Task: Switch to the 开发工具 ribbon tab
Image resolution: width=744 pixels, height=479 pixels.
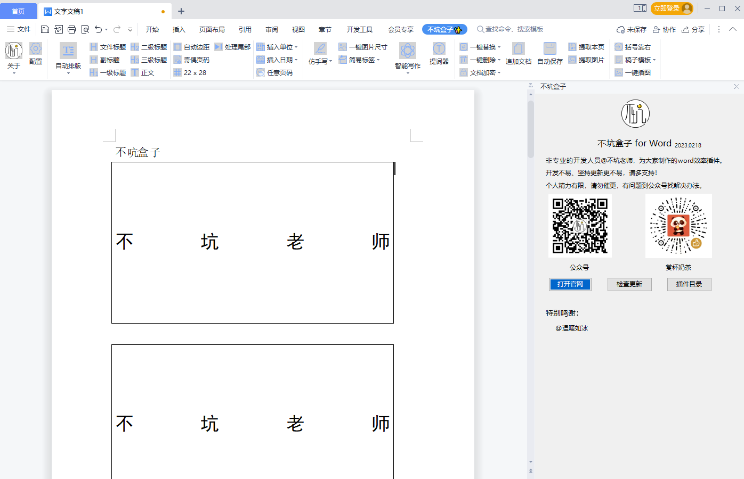Action: click(x=360, y=29)
